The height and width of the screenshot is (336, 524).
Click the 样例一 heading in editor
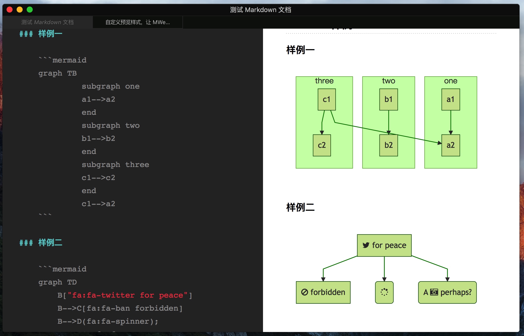50,34
